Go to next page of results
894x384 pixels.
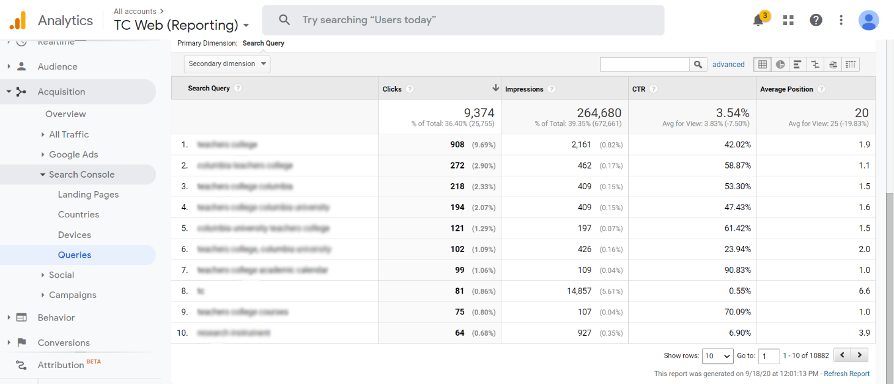[860, 355]
